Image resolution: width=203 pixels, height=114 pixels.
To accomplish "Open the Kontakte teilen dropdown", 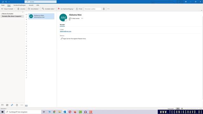I will (49, 9).
